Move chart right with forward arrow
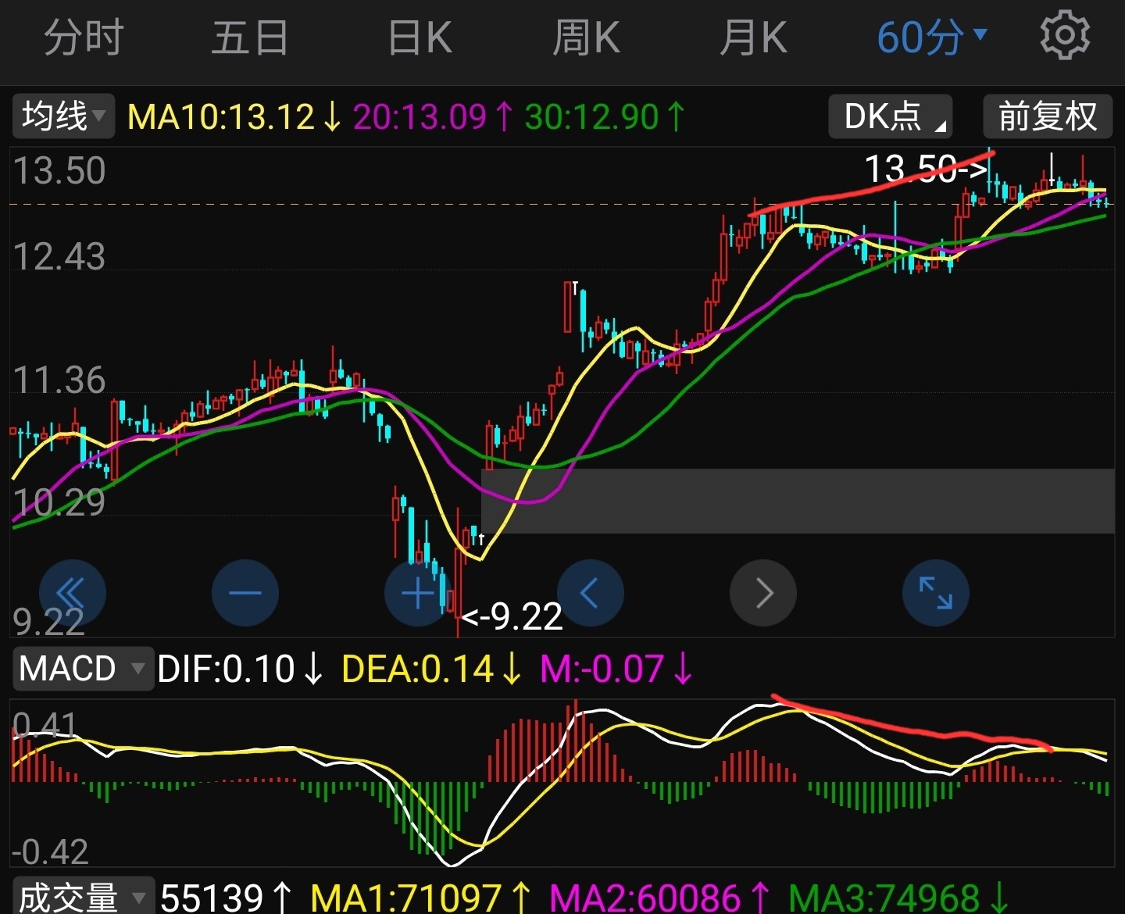Image resolution: width=1125 pixels, height=914 pixels. tap(763, 593)
